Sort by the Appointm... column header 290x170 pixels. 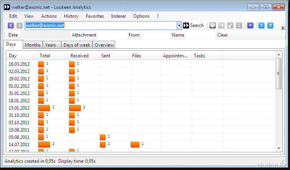[176, 56]
